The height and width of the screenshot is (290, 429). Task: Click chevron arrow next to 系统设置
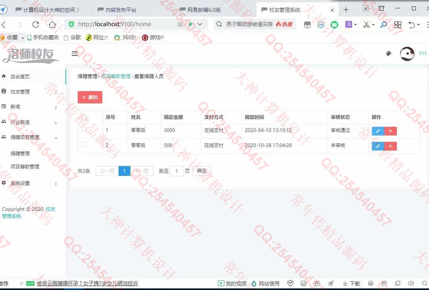coord(56,184)
